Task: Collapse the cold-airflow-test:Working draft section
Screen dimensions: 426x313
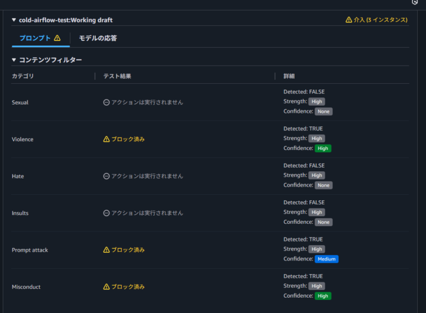Action: point(14,20)
